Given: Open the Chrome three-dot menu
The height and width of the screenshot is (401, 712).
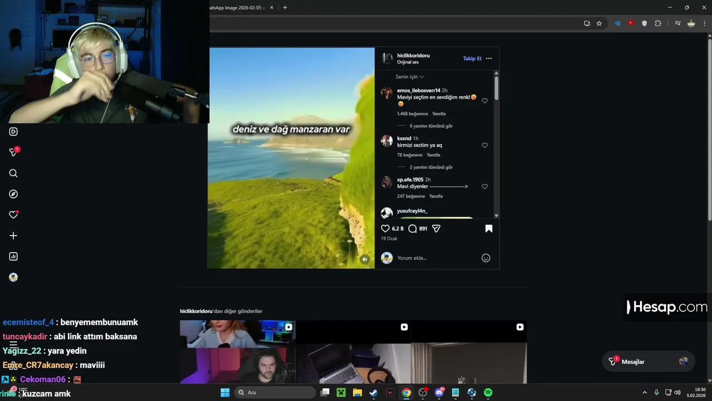Looking at the screenshot, I should tap(704, 23).
